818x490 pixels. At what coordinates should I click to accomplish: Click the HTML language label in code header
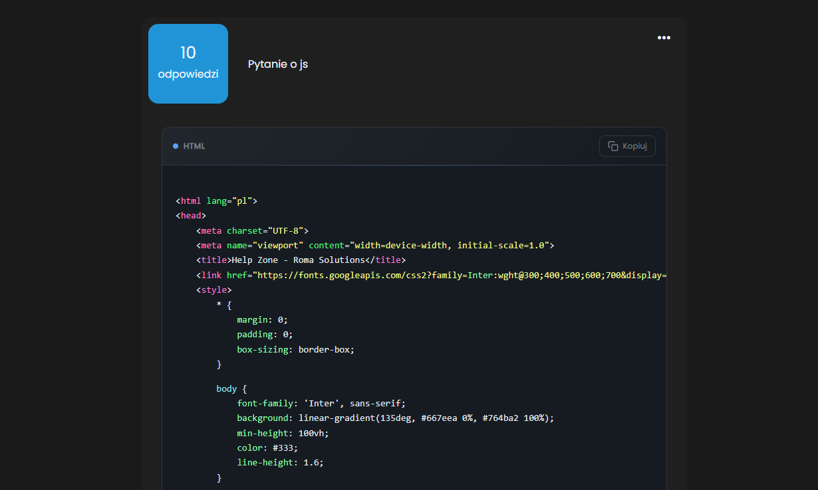194,146
